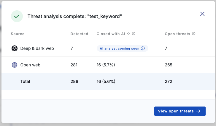Click info icon inside AI analyst badge

(x=143, y=48)
